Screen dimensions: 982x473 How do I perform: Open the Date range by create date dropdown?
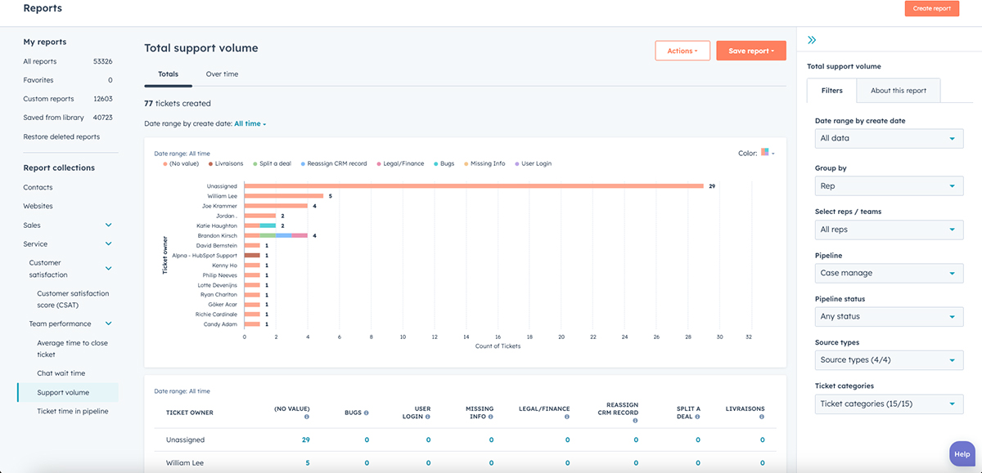(x=889, y=139)
